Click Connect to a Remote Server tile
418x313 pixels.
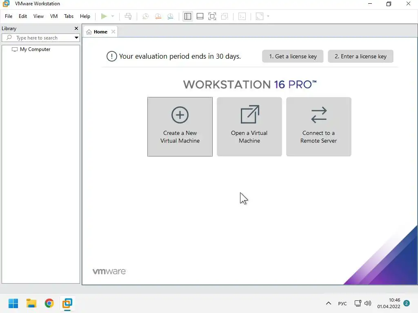318,127
